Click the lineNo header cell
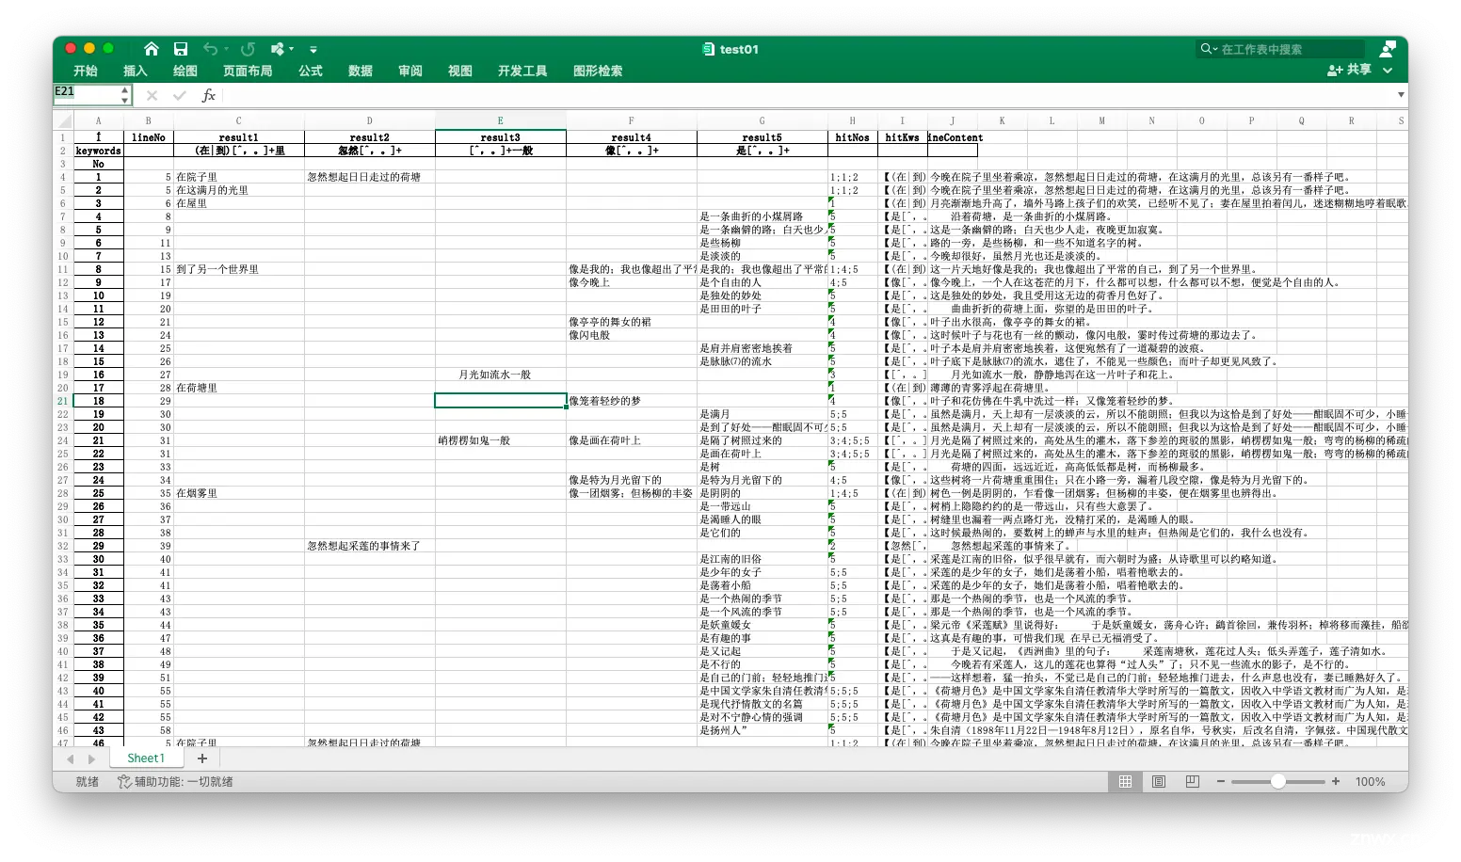1461x862 pixels. click(x=149, y=137)
